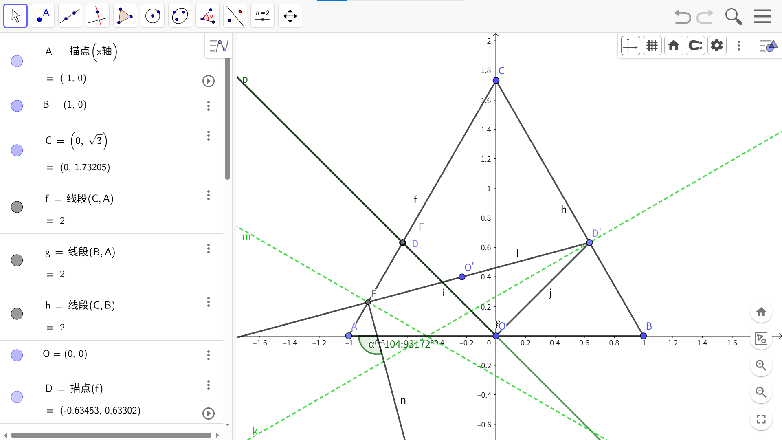Screen dimensions: 782x440
Task: Play animation for point A
Action: [x=209, y=81]
